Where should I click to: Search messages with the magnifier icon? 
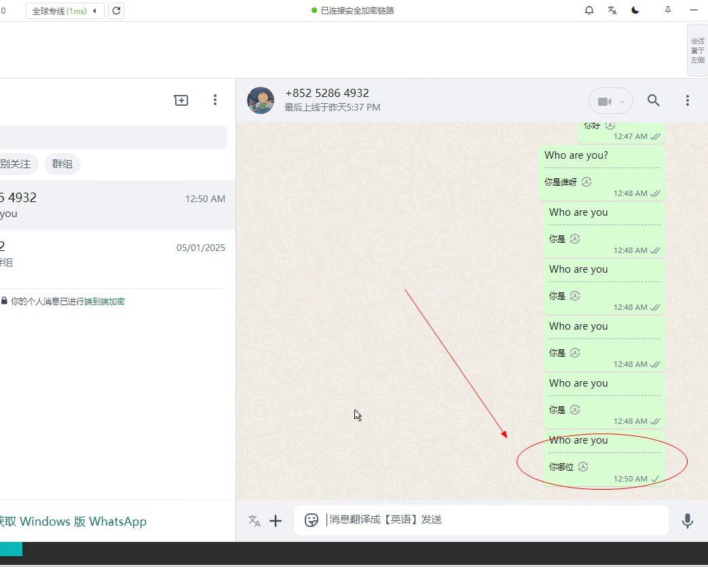coord(653,100)
